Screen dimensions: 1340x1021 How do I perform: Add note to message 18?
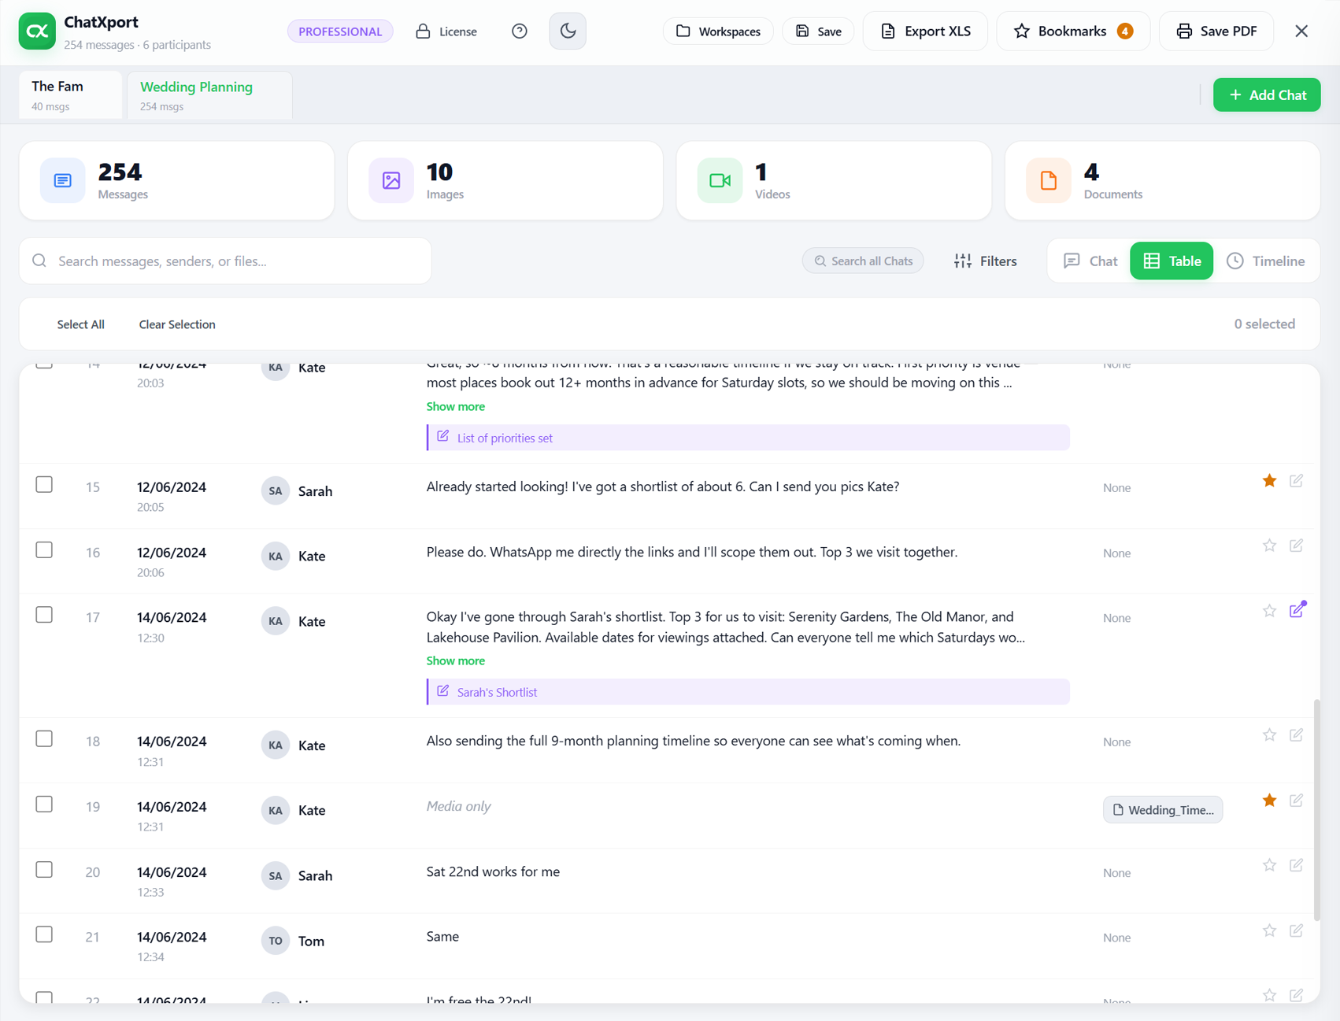(1296, 734)
